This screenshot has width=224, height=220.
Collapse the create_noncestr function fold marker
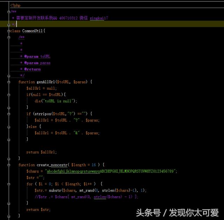(9, 165)
